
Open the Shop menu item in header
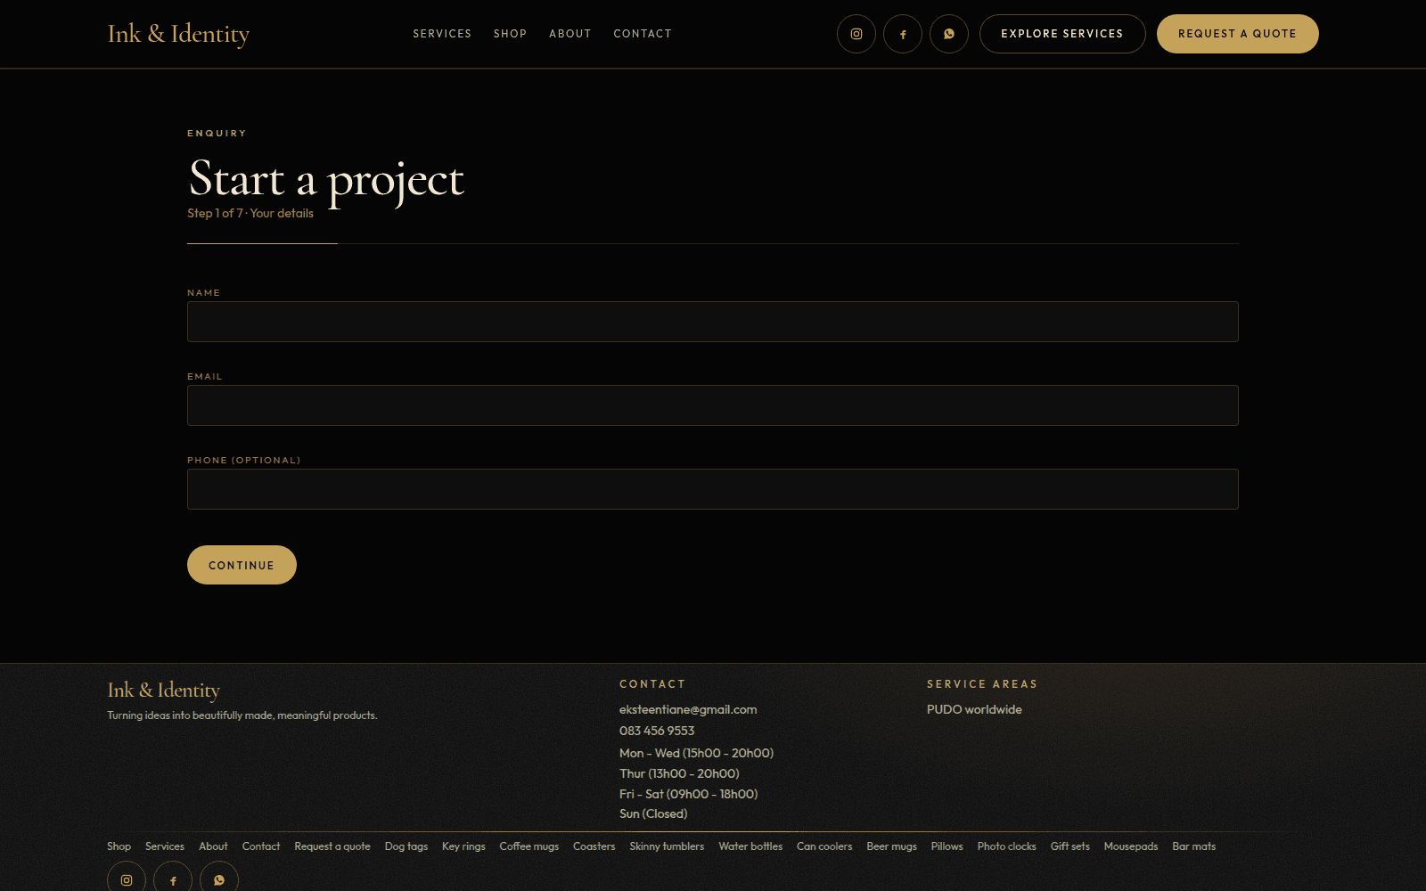[x=511, y=34]
